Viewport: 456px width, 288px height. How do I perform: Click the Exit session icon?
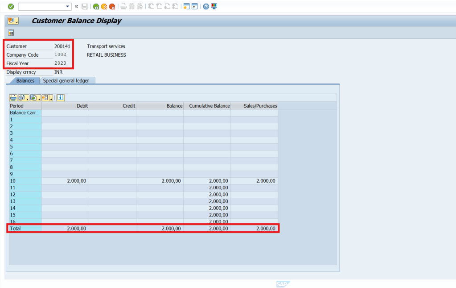click(x=104, y=6)
